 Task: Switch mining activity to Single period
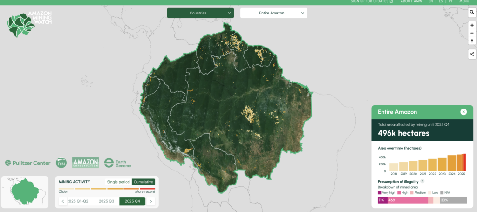point(118,182)
